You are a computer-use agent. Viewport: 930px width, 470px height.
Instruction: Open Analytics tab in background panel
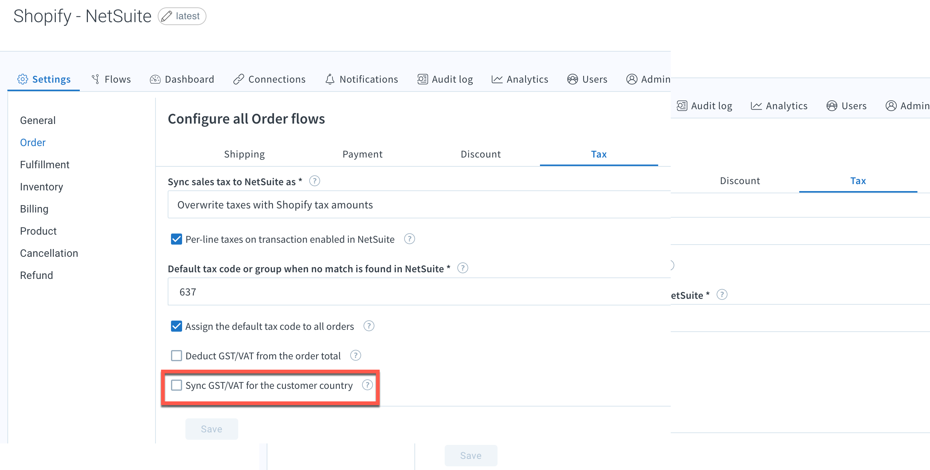[x=779, y=106]
